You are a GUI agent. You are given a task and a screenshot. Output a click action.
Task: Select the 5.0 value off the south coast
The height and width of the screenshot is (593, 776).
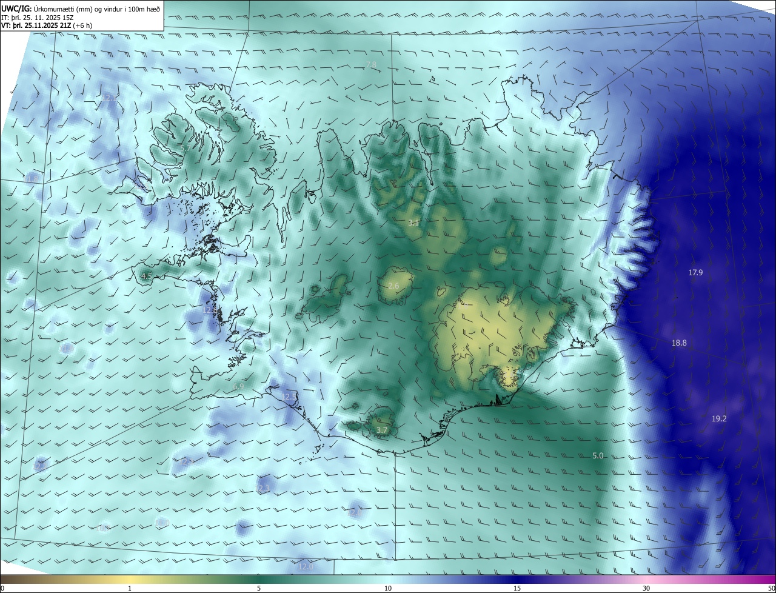pyautogui.click(x=598, y=455)
